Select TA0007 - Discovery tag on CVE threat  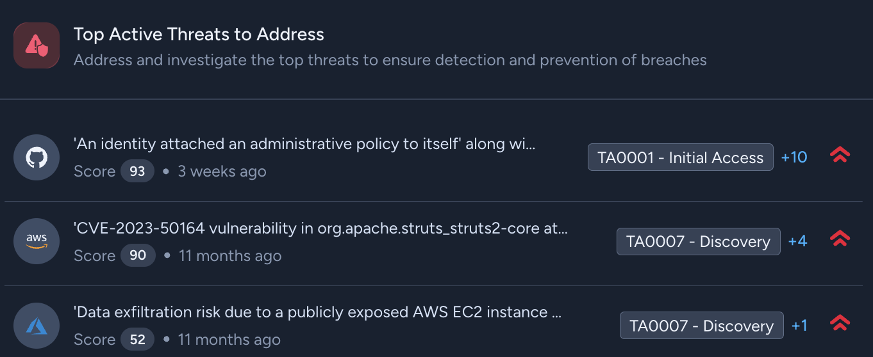click(x=698, y=242)
